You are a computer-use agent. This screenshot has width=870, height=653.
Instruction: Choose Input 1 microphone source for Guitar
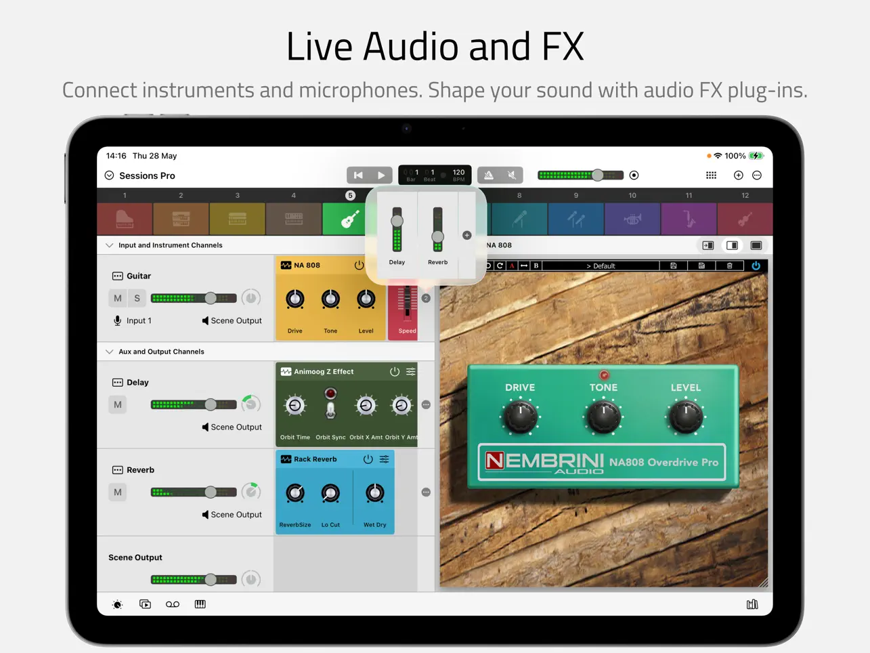133,320
